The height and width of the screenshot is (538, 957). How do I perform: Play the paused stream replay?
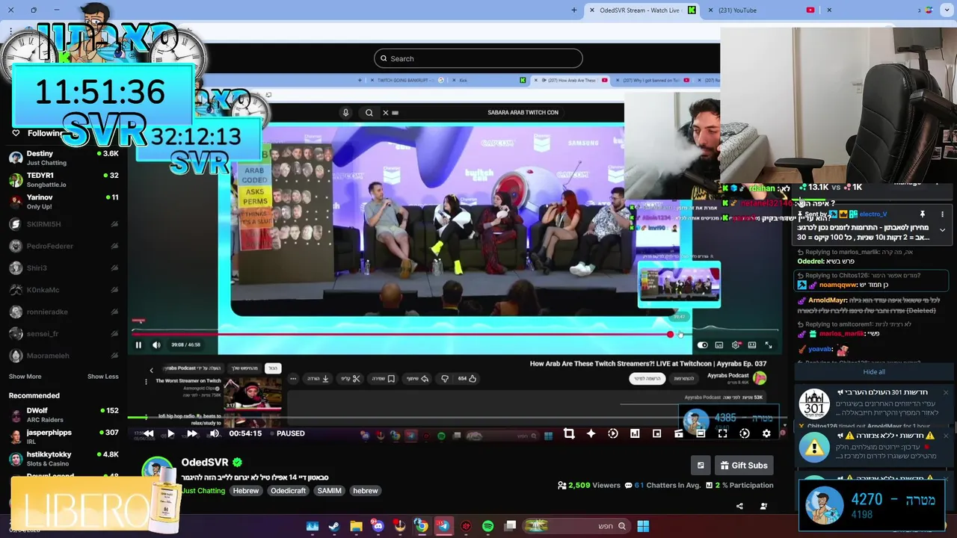[x=170, y=433]
